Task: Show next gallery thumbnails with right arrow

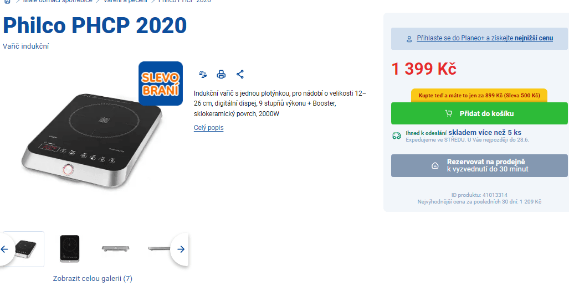Action: click(x=181, y=249)
